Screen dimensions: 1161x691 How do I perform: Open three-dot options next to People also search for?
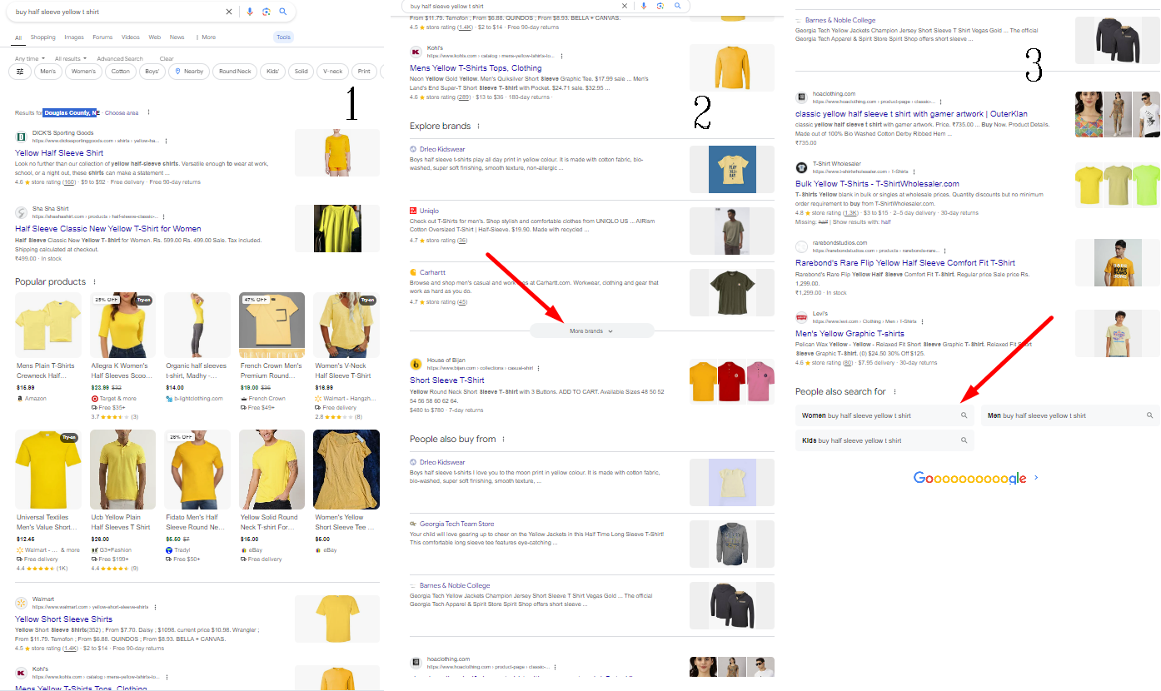(x=894, y=392)
